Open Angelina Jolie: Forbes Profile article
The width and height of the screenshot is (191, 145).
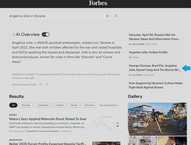tap(148, 52)
